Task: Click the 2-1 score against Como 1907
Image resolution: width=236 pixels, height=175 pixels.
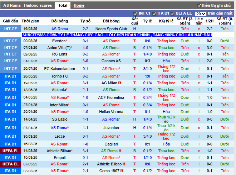Action: 85,171
